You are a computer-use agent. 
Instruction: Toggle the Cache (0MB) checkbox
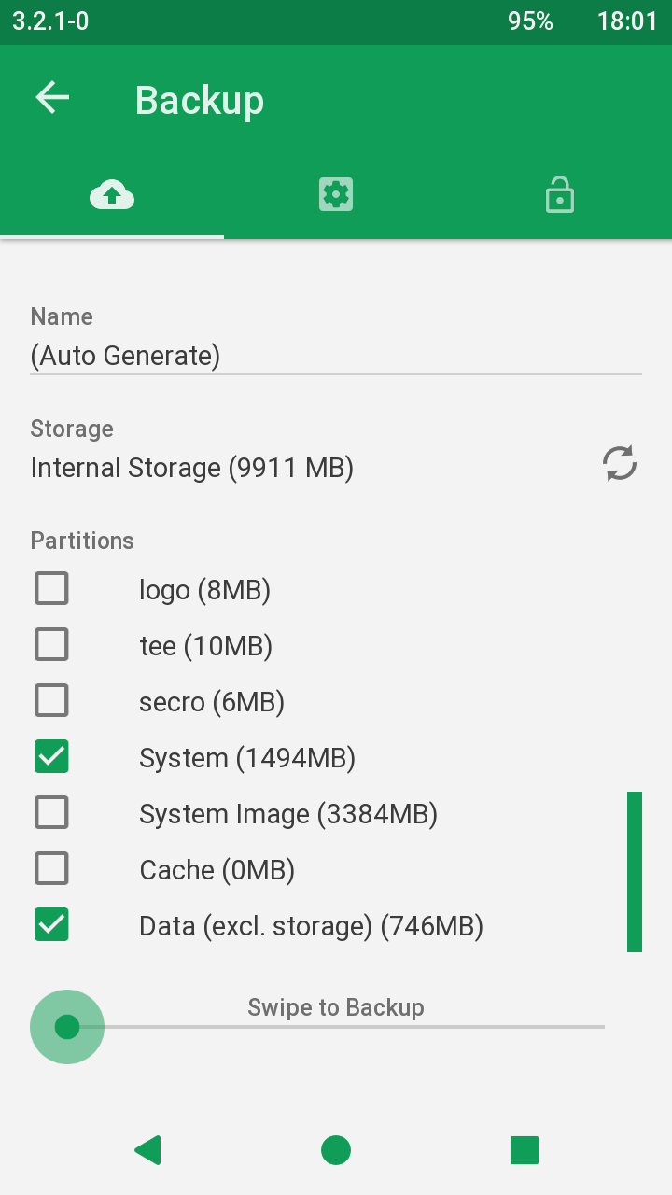(x=51, y=869)
